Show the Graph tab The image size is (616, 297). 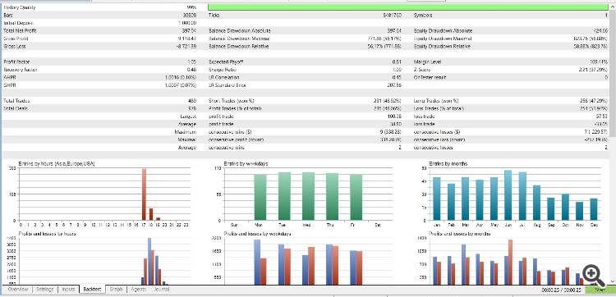(117, 290)
